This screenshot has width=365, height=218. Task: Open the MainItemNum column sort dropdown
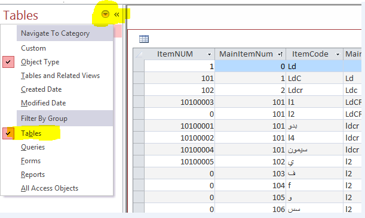pos(280,54)
